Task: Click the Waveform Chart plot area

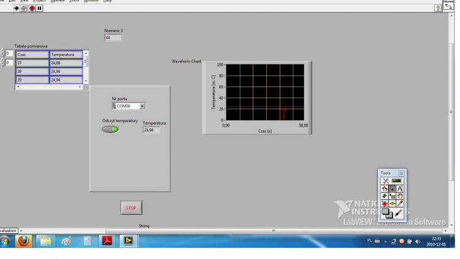Action: [x=265, y=92]
